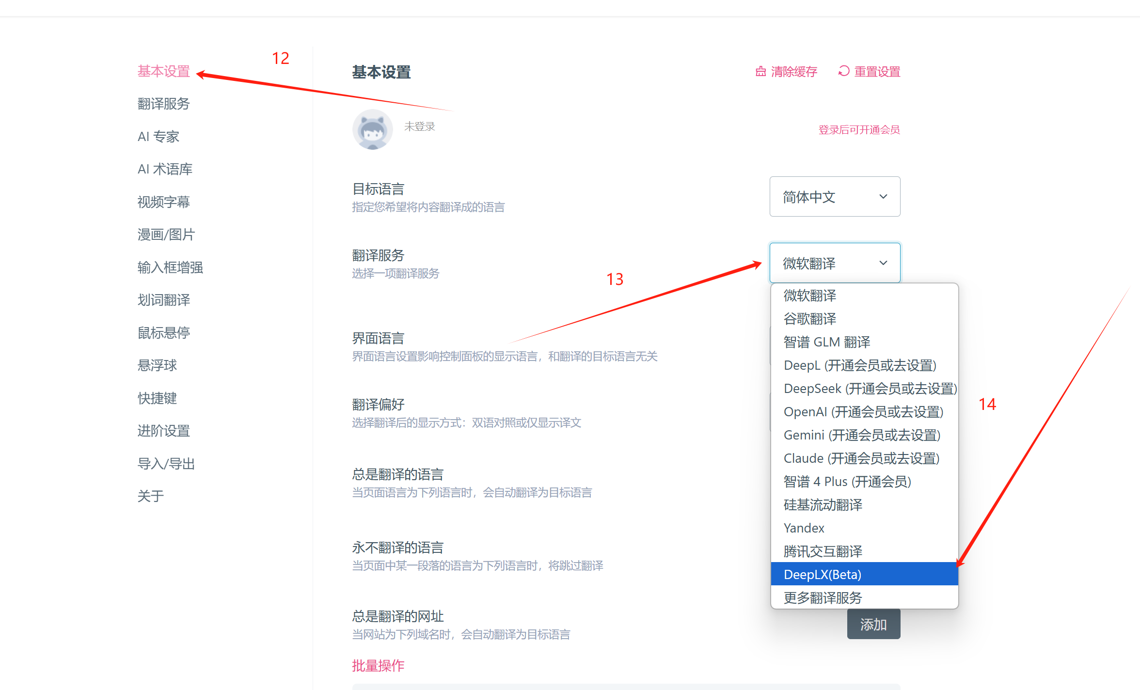This screenshot has width=1140, height=690.
Task: Choose Yandex as translation service
Action: click(804, 528)
